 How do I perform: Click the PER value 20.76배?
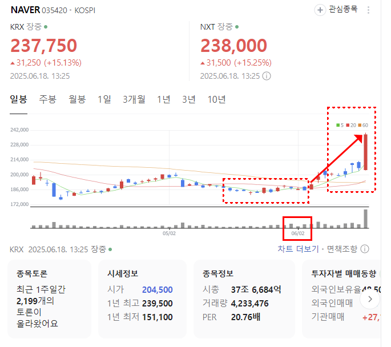click(x=245, y=317)
